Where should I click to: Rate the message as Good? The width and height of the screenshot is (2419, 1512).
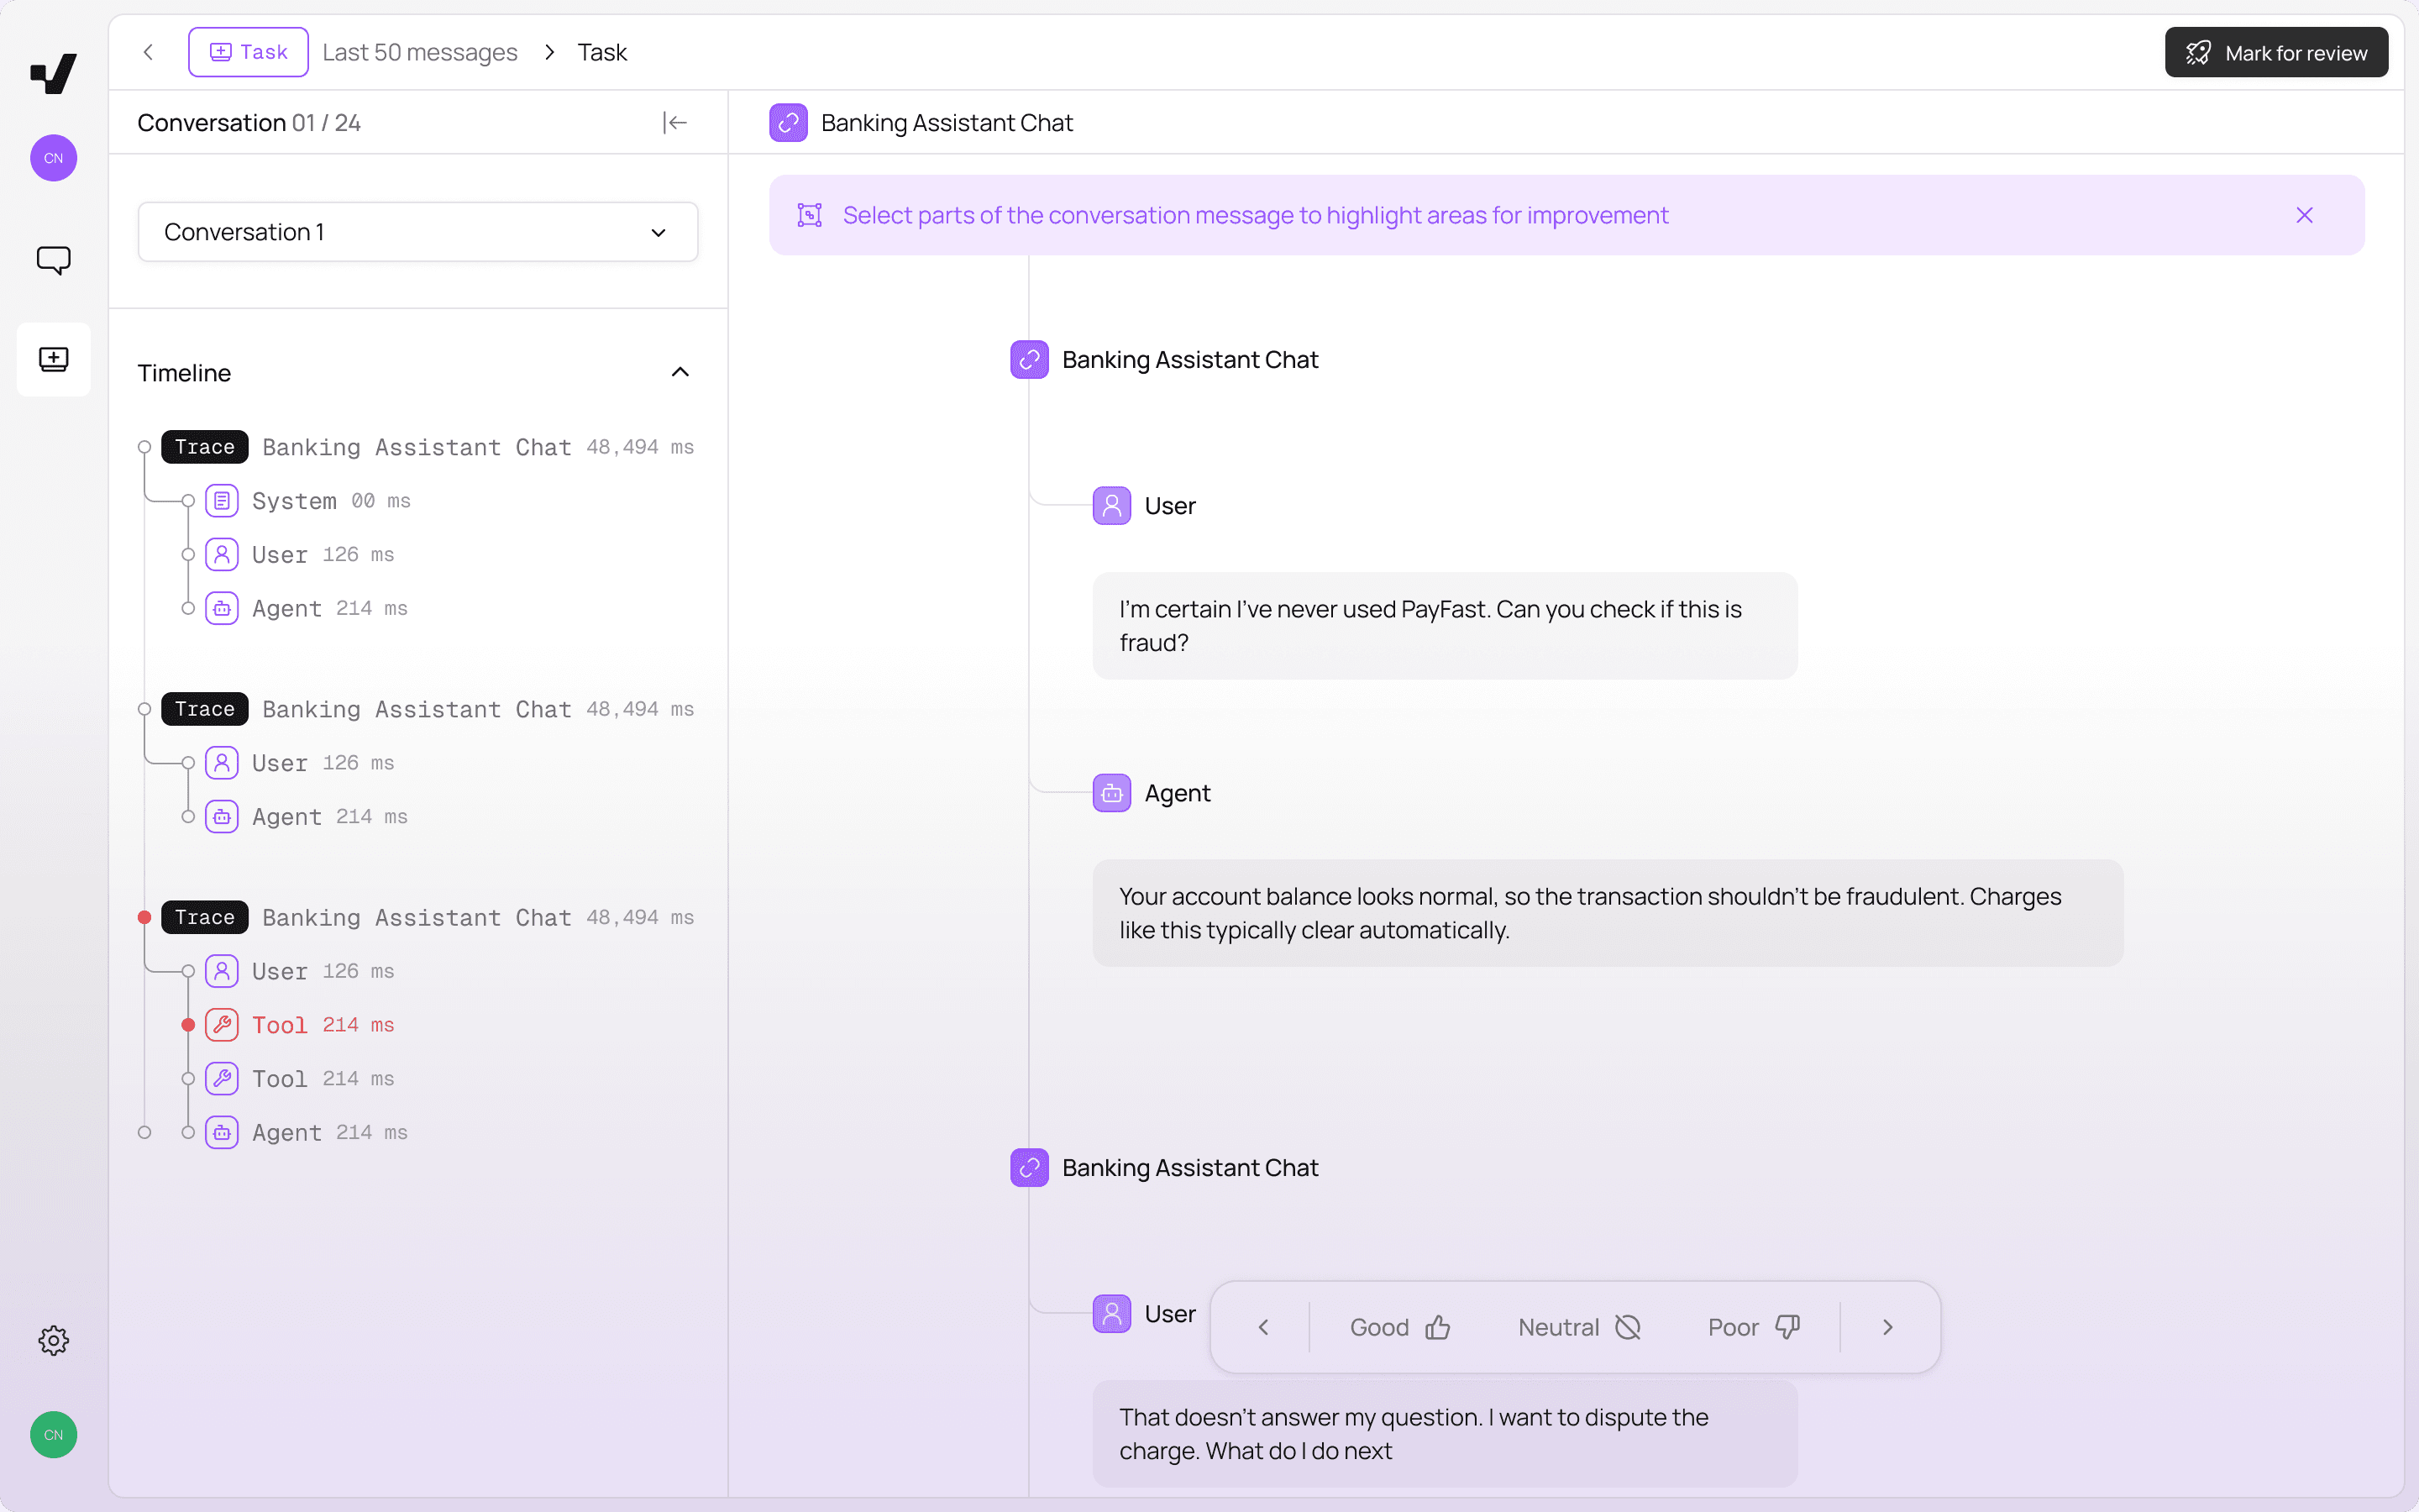(1399, 1327)
